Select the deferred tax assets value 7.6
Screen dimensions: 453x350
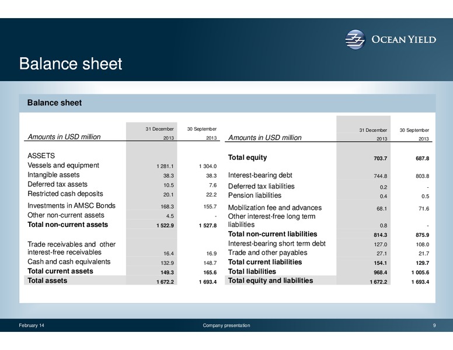(213, 185)
